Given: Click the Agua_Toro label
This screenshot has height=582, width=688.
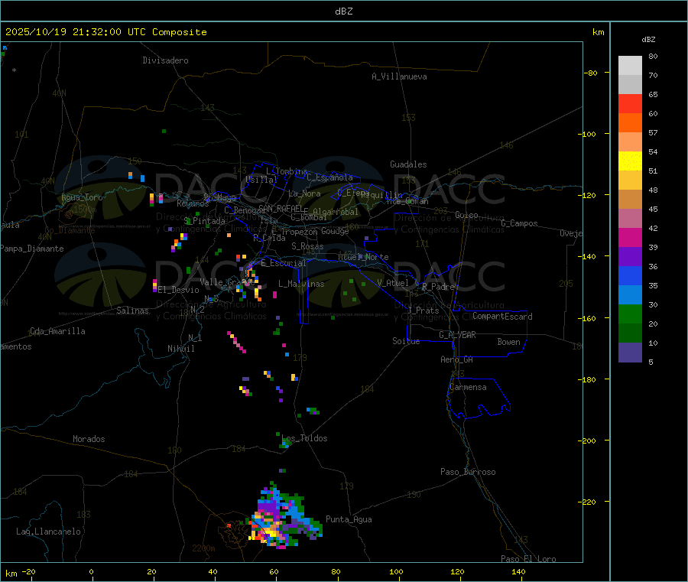Looking at the screenshot, I should click(x=82, y=197).
